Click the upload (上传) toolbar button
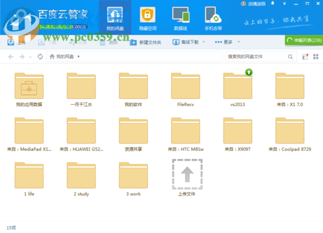This screenshot has width=323, height=233. tap(17, 42)
